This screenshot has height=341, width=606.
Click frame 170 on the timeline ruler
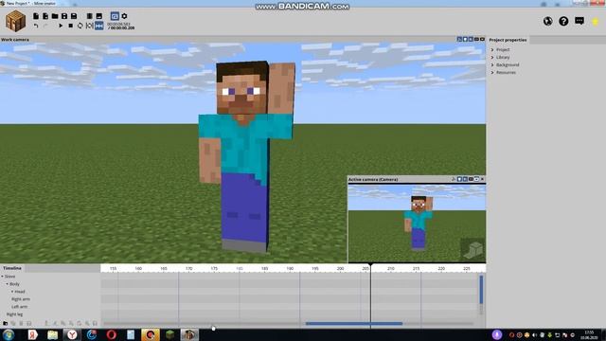click(x=189, y=268)
